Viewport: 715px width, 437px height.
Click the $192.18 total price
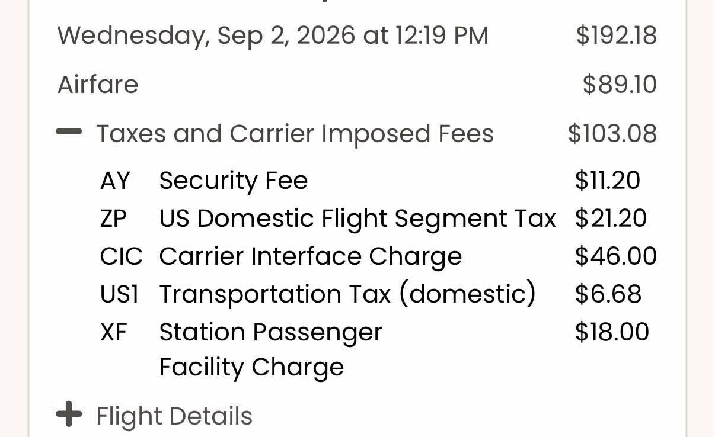tap(616, 36)
